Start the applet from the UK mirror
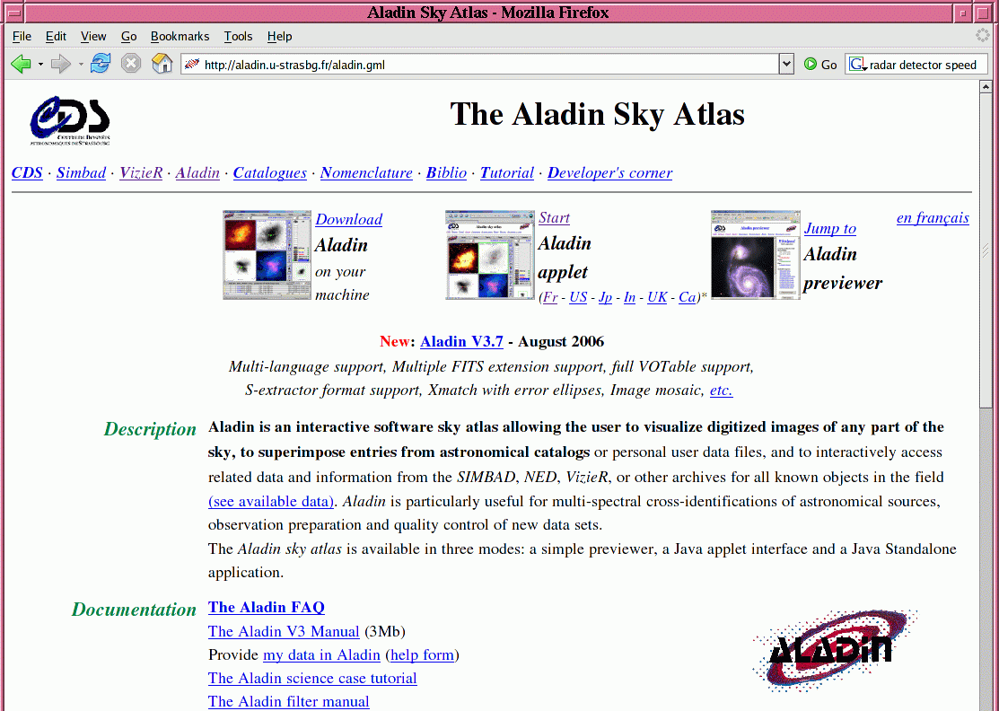 [657, 297]
